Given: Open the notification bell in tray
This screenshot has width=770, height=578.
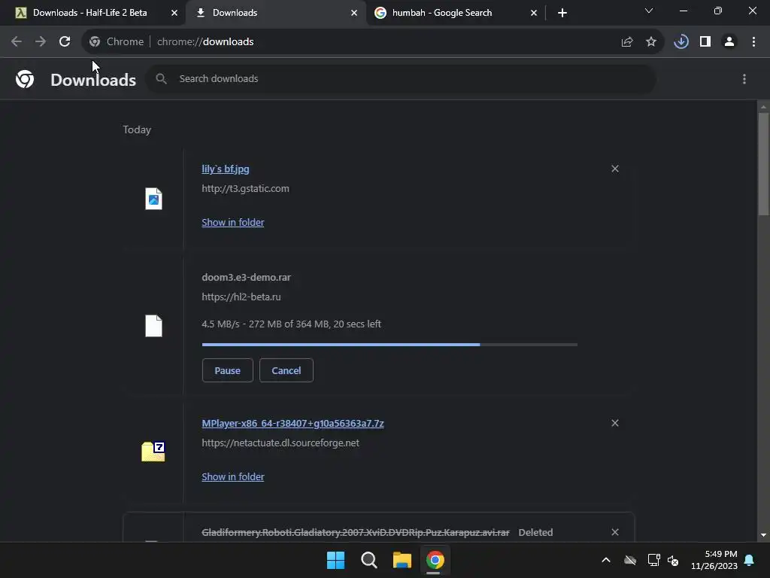Looking at the screenshot, I should pos(750,560).
